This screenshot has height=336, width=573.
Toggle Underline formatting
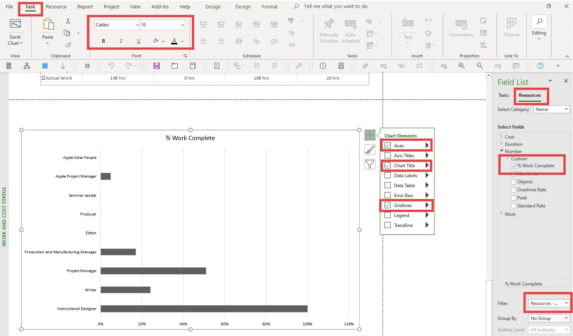(x=139, y=41)
